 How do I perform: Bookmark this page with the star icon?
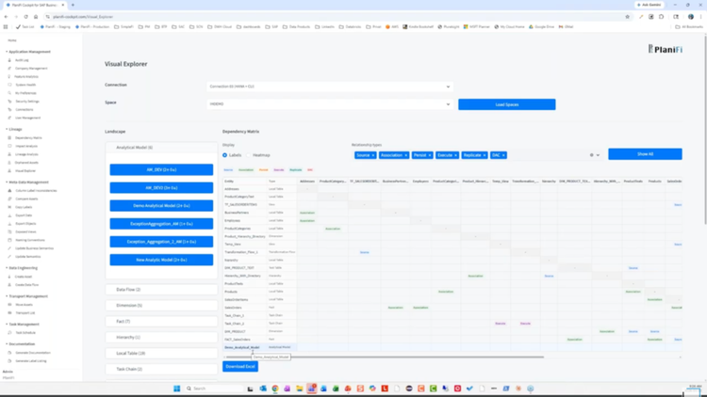627,17
